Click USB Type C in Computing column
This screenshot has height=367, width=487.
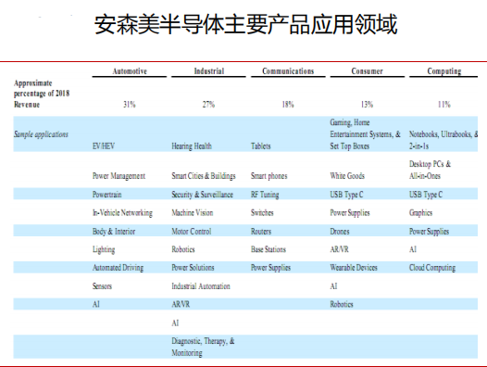pos(426,195)
